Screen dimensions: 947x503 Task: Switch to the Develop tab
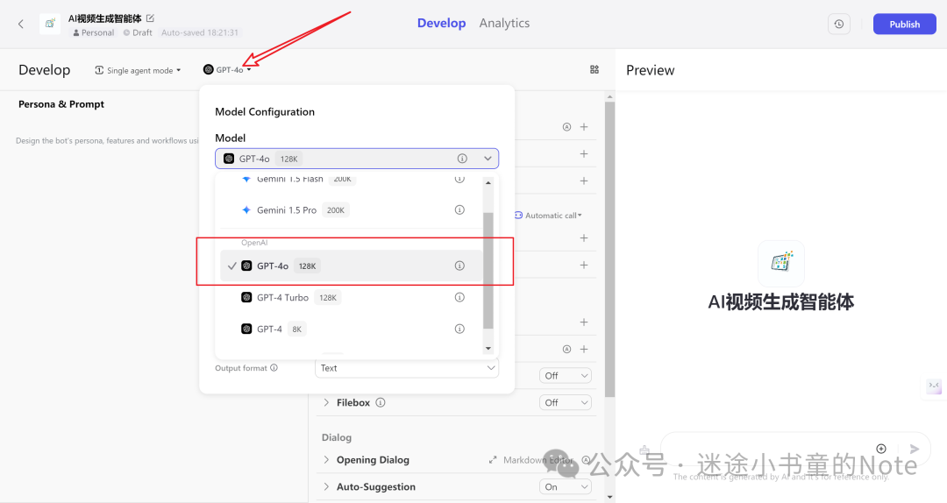(441, 23)
